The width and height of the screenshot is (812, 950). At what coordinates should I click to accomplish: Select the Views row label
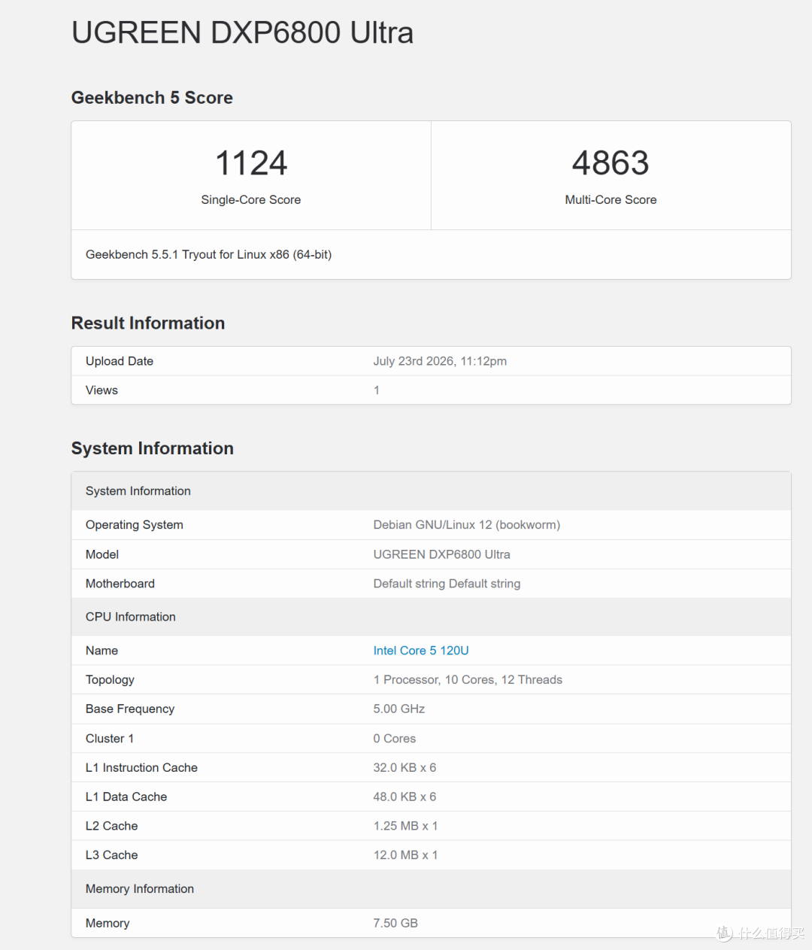click(x=101, y=390)
